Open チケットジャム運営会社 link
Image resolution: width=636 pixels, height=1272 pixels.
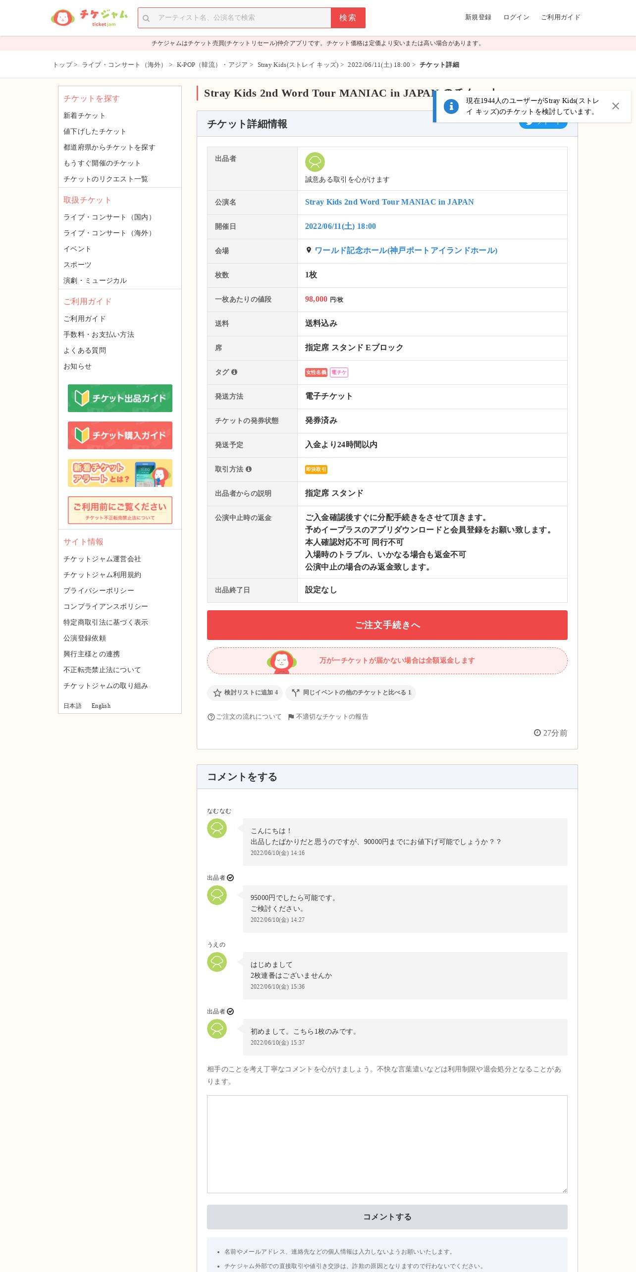tap(102, 559)
